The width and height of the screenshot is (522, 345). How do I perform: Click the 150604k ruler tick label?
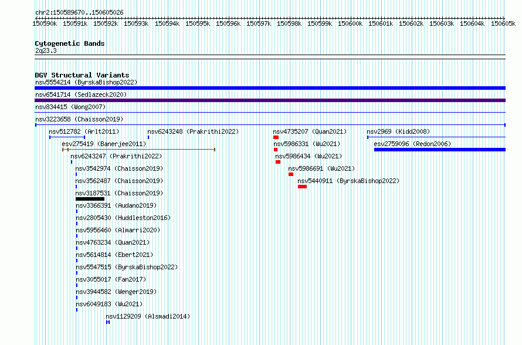[x=472, y=23]
